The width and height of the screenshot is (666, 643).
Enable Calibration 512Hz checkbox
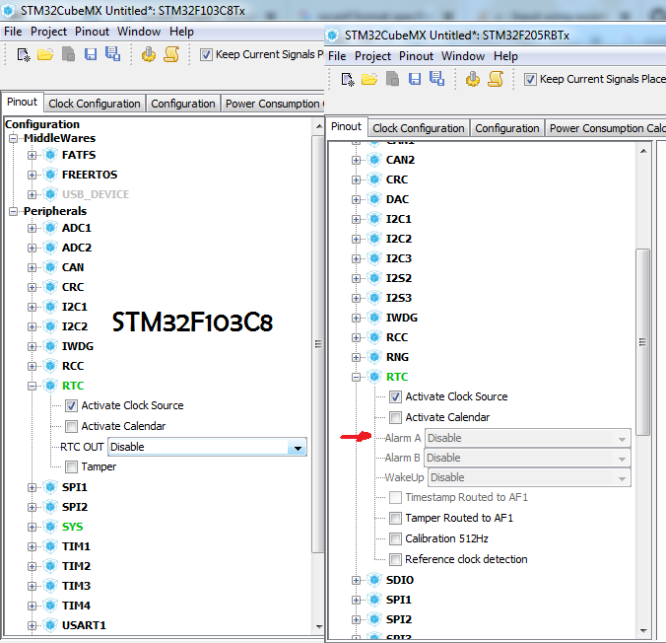pyautogui.click(x=395, y=538)
